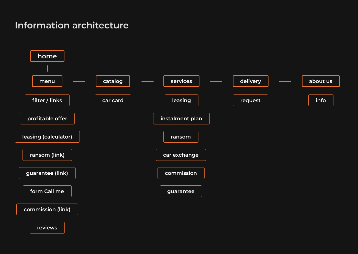Select the info box
The height and width of the screenshot is (254, 358).
[x=321, y=100]
